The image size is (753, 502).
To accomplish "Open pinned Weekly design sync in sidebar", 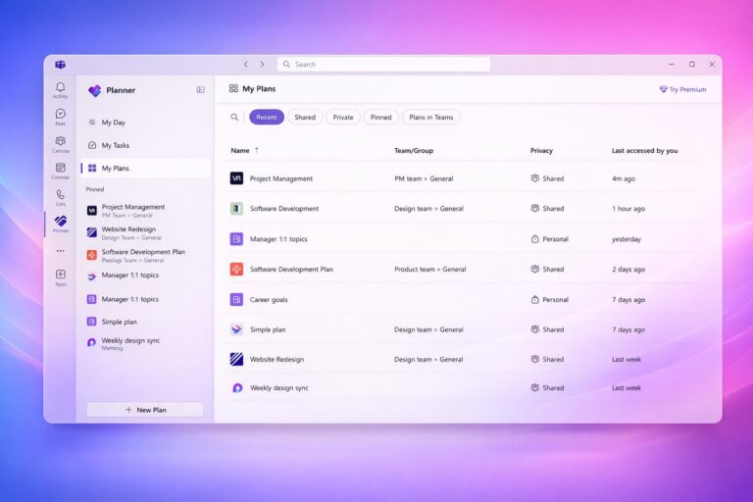I will pos(145,343).
